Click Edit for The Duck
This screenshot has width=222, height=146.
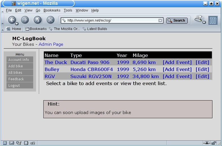pyautogui.click(x=202, y=62)
